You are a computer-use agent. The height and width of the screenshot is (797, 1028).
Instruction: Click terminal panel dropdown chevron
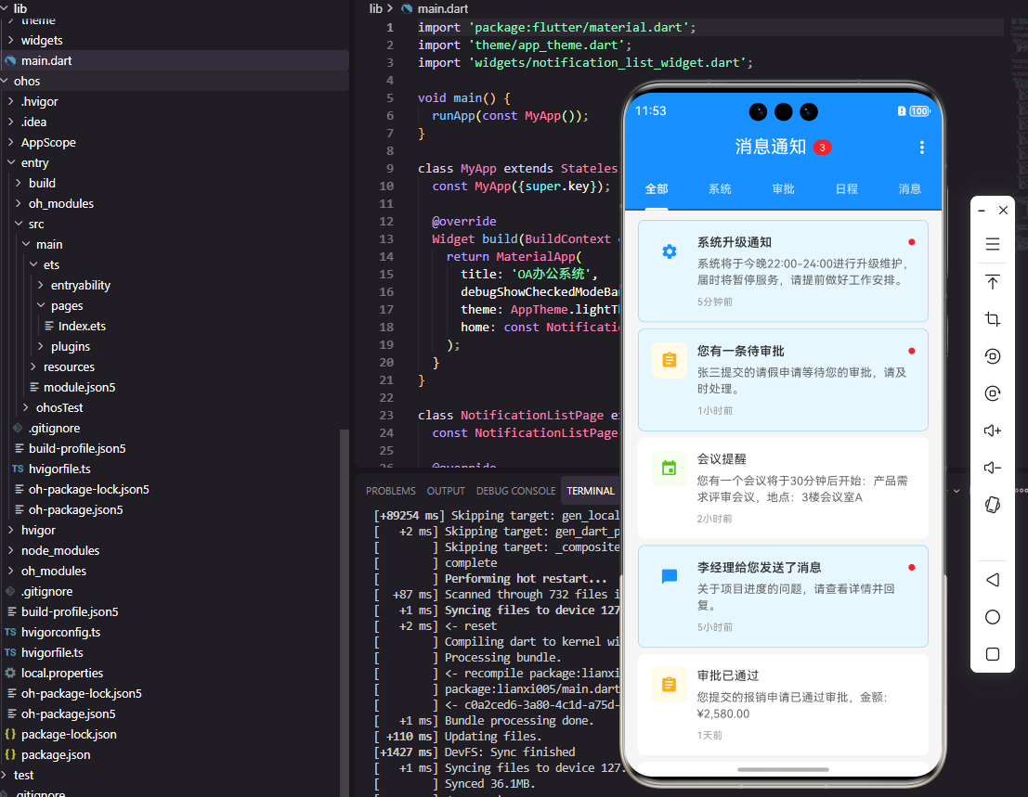[956, 491]
